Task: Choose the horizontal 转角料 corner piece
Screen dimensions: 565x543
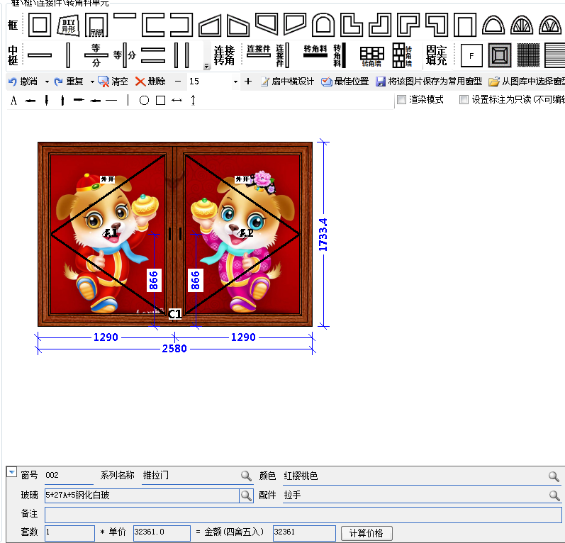Action: pos(315,51)
